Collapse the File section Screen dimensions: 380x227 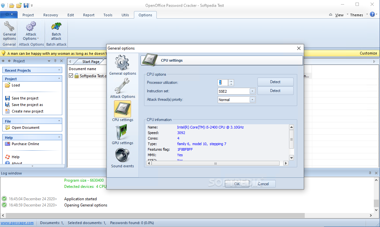(59, 121)
